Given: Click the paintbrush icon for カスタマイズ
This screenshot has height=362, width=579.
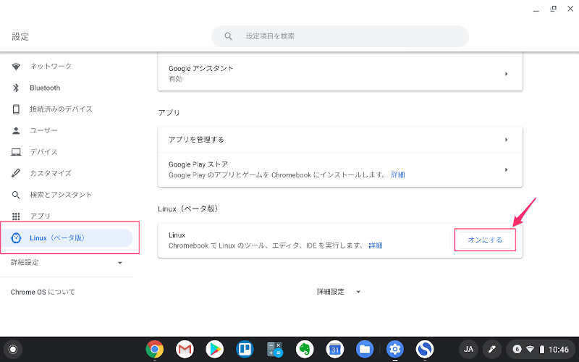Looking at the screenshot, I should [x=16, y=173].
